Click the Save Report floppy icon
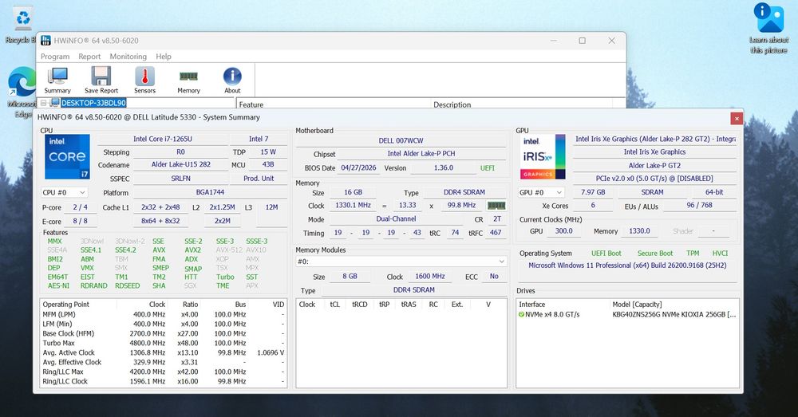 (x=101, y=80)
